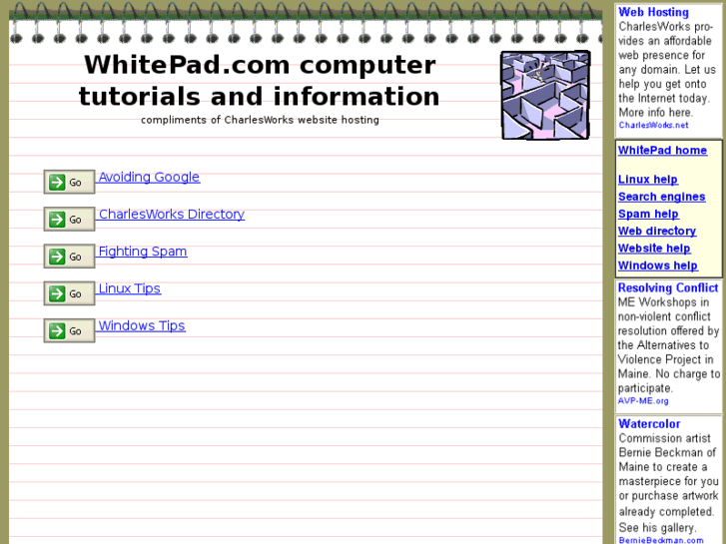
Task: Open Web directory in sidebar
Action: pyautogui.click(x=657, y=231)
